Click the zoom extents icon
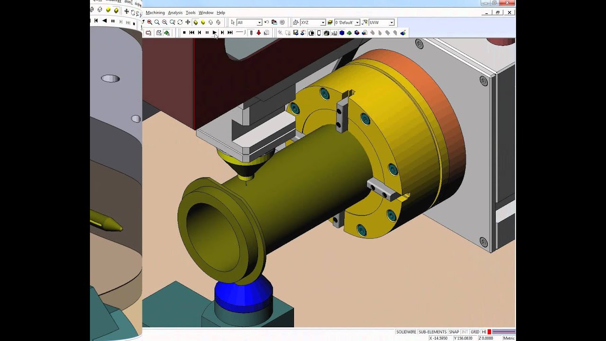The width and height of the screenshot is (606, 341). (172, 22)
